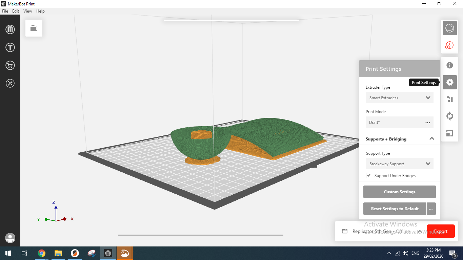Viewport: 463px width, 260px height.
Task: Uncheck the Support Under Bridges checkbox
Action: (369, 176)
